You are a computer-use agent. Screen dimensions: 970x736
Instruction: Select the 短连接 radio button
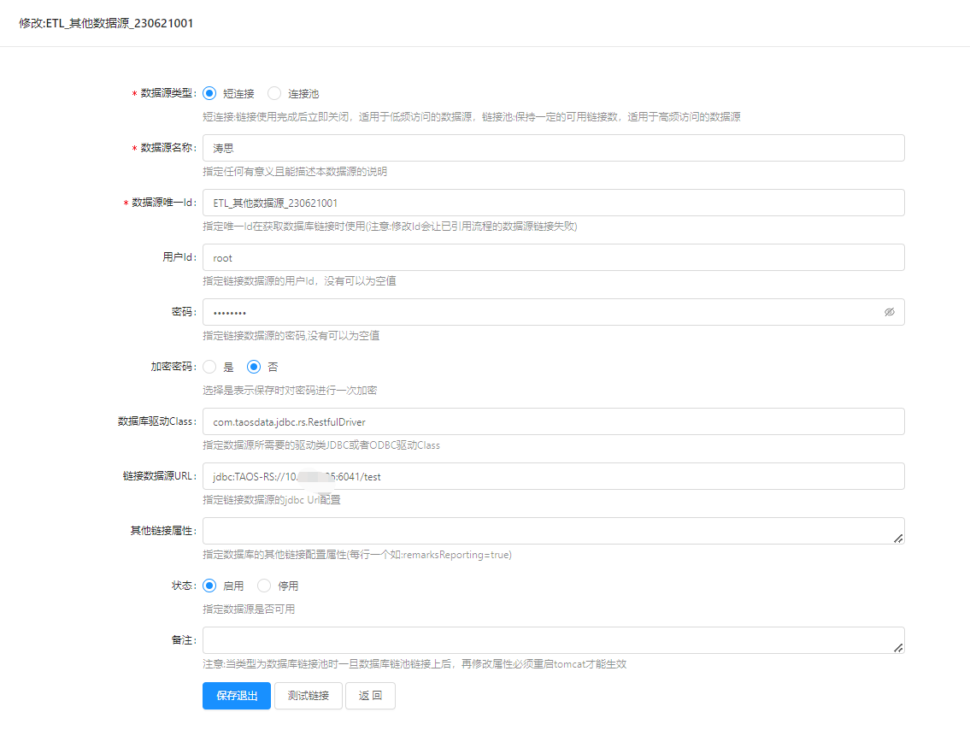point(209,93)
